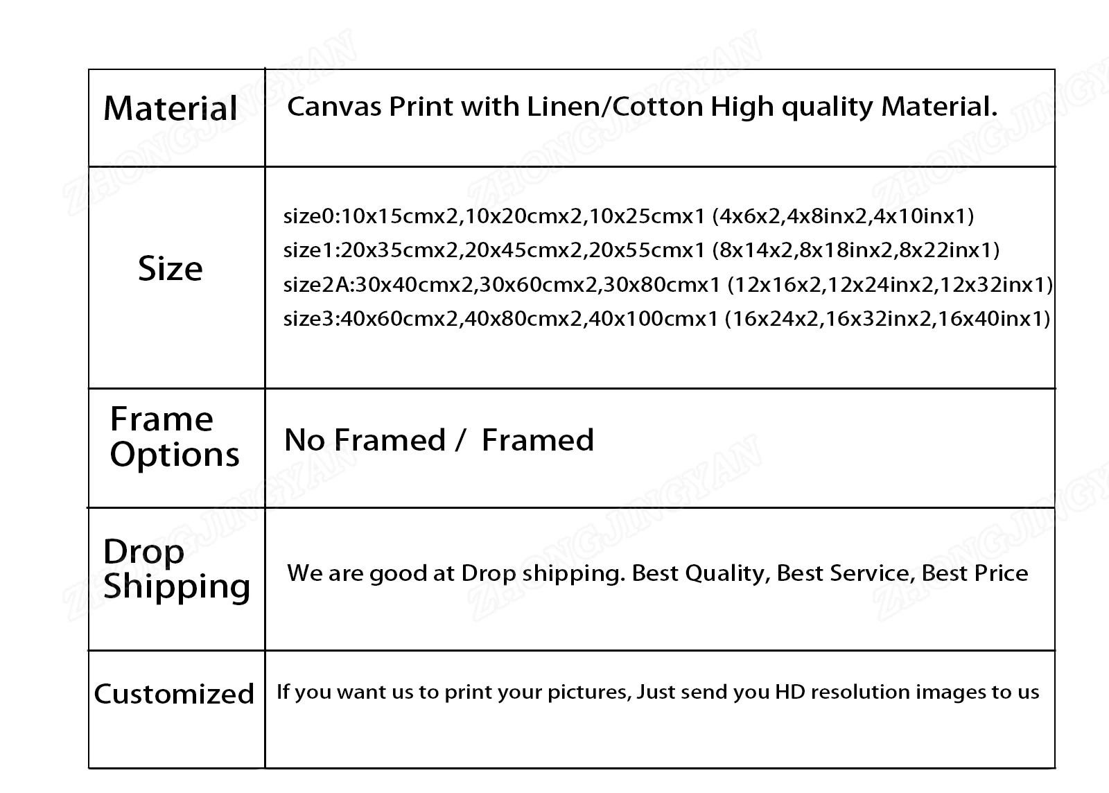This screenshot has height=793, width=1109.
Task: Click the Drop Shipping row label
Action: (176, 568)
